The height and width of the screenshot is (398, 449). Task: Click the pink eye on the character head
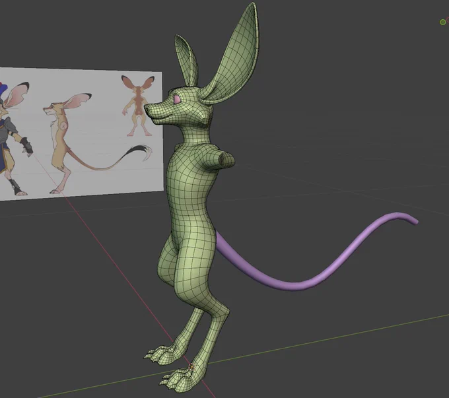point(178,99)
